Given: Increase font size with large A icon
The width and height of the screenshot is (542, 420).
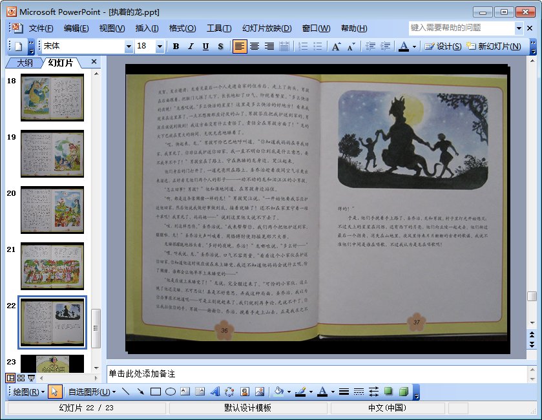Looking at the screenshot, I should (x=337, y=47).
